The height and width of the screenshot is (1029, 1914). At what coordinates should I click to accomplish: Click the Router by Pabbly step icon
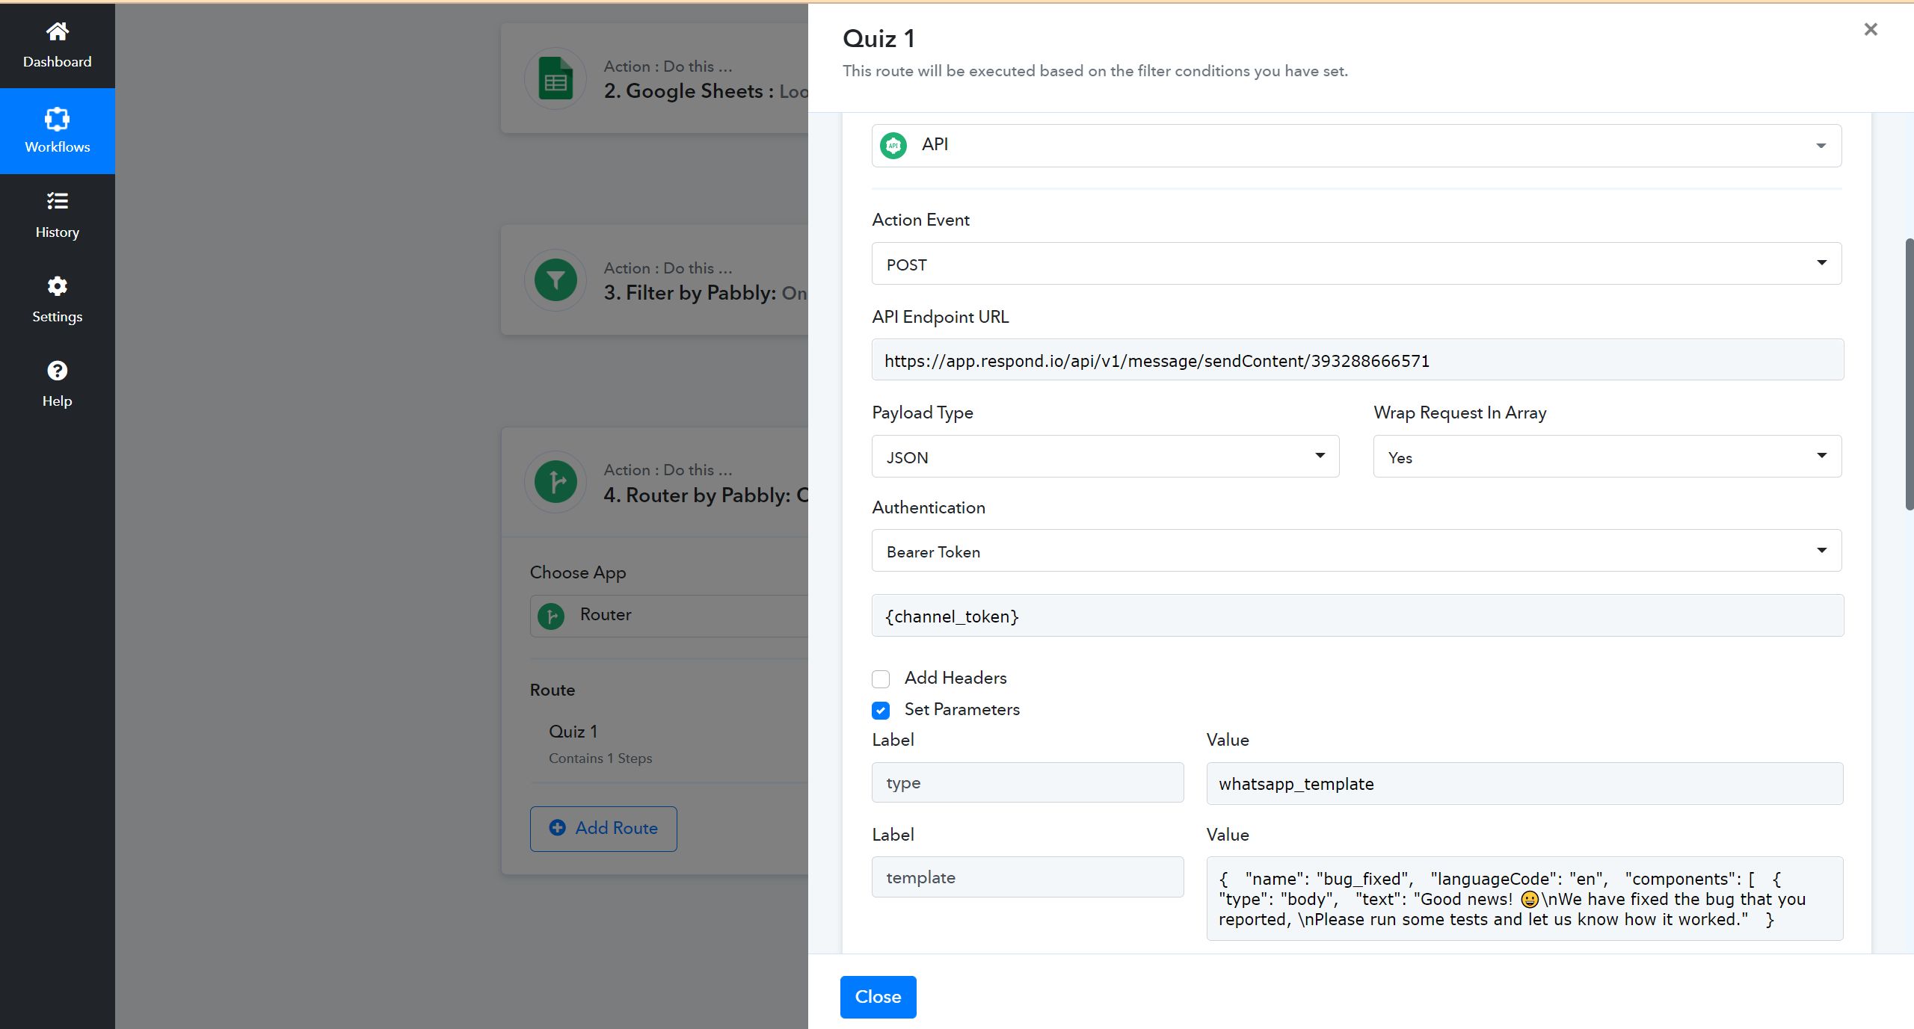coord(556,482)
